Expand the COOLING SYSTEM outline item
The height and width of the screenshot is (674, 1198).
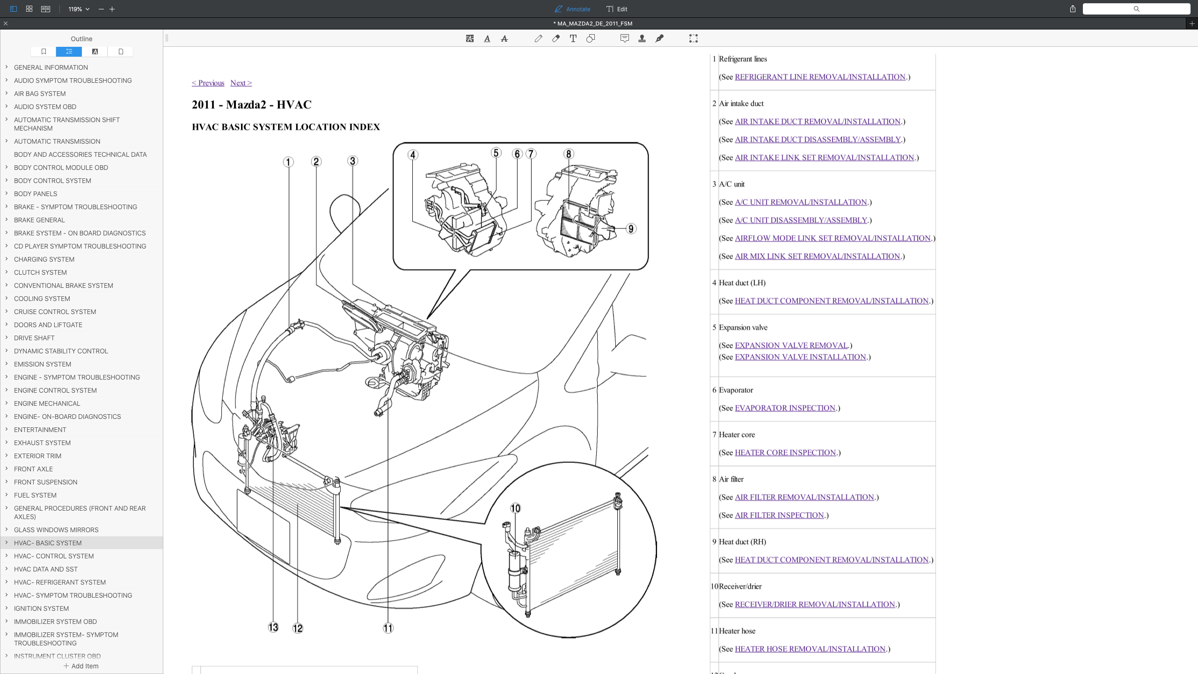7,298
